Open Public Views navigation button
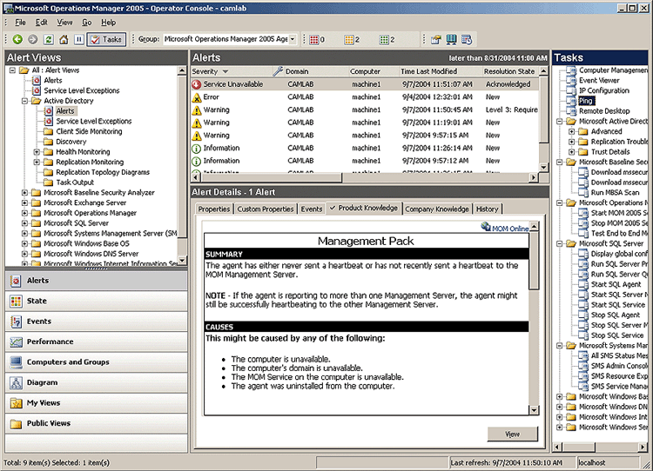653x471 pixels. (96, 423)
